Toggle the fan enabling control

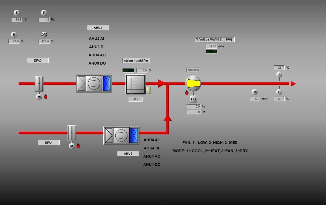[193, 70]
